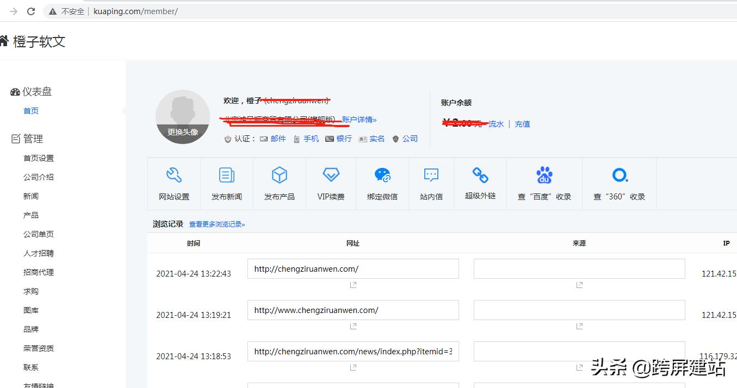Click the 实名 verification link
Image resolution: width=737 pixels, height=388 pixels.
coord(377,139)
